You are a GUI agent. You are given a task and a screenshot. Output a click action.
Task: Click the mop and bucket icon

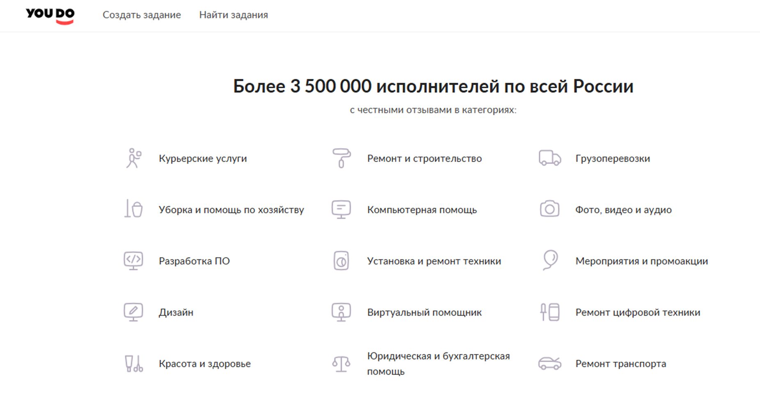coord(133,209)
